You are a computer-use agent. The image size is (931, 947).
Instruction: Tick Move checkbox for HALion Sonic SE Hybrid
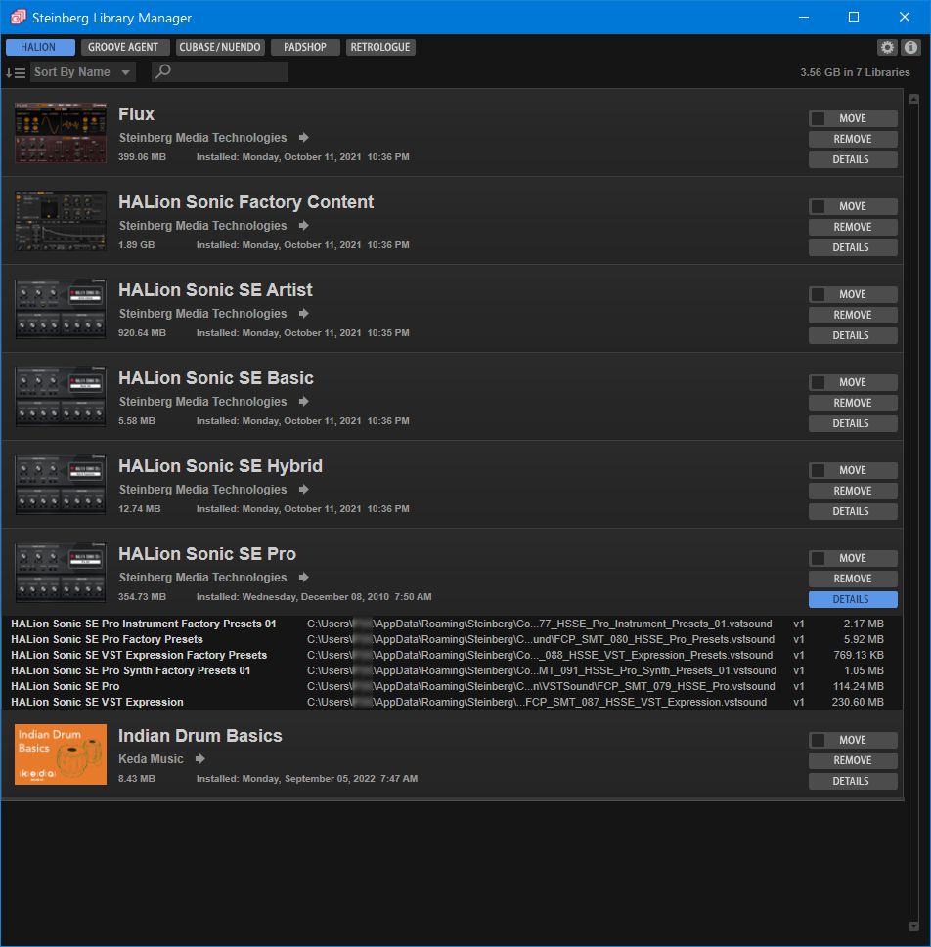818,470
